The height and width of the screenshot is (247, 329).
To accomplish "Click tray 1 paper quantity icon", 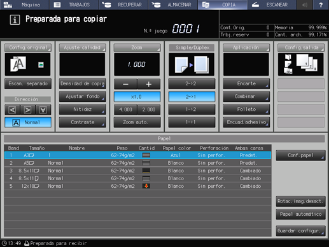I will pyautogui.click(x=146, y=155).
